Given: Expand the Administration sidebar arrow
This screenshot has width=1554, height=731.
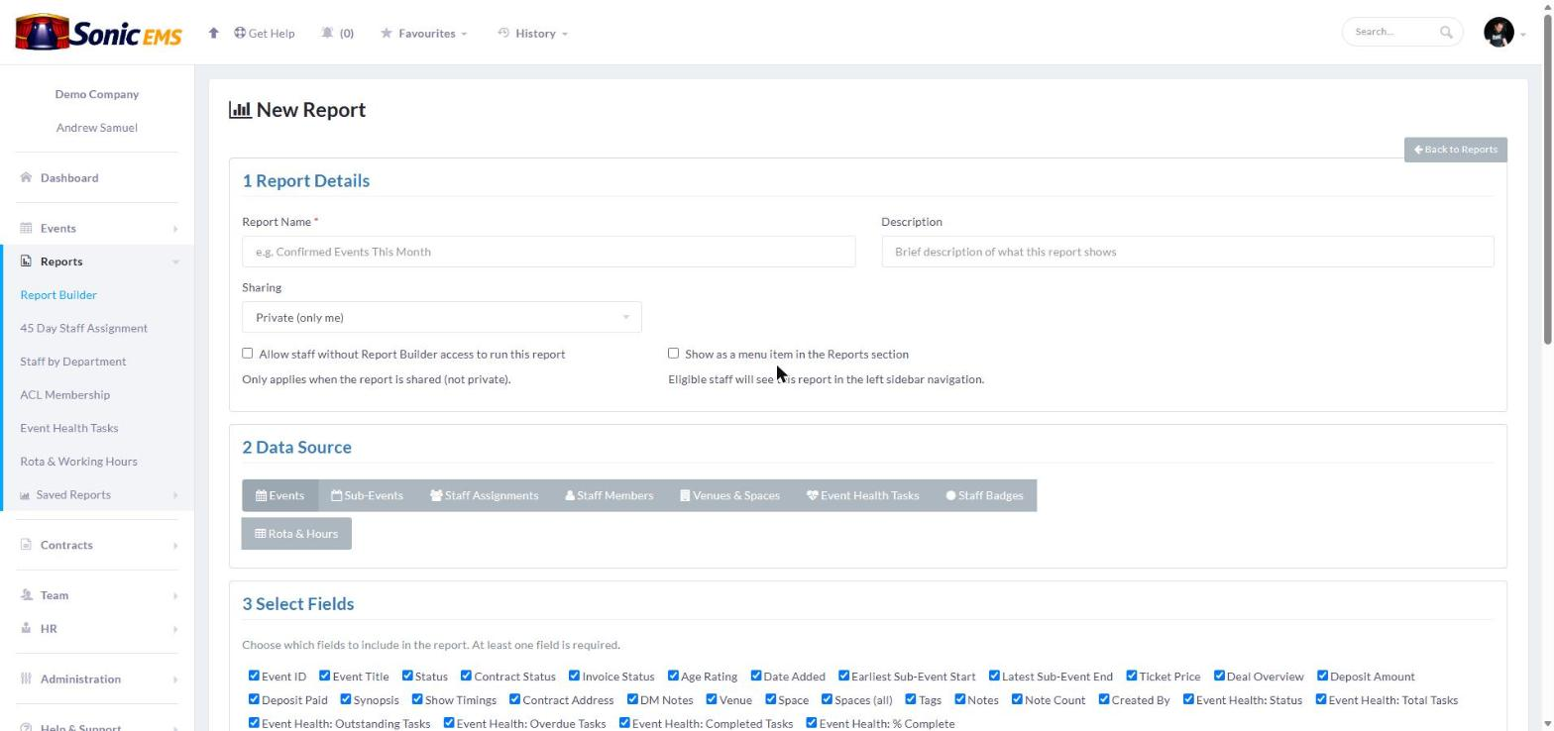Looking at the screenshot, I should tap(175, 679).
